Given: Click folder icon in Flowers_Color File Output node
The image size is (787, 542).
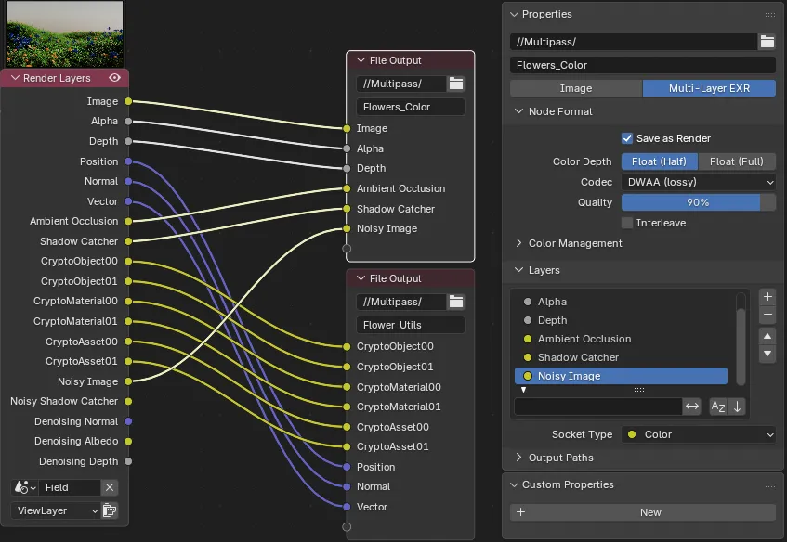Looking at the screenshot, I should (456, 84).
